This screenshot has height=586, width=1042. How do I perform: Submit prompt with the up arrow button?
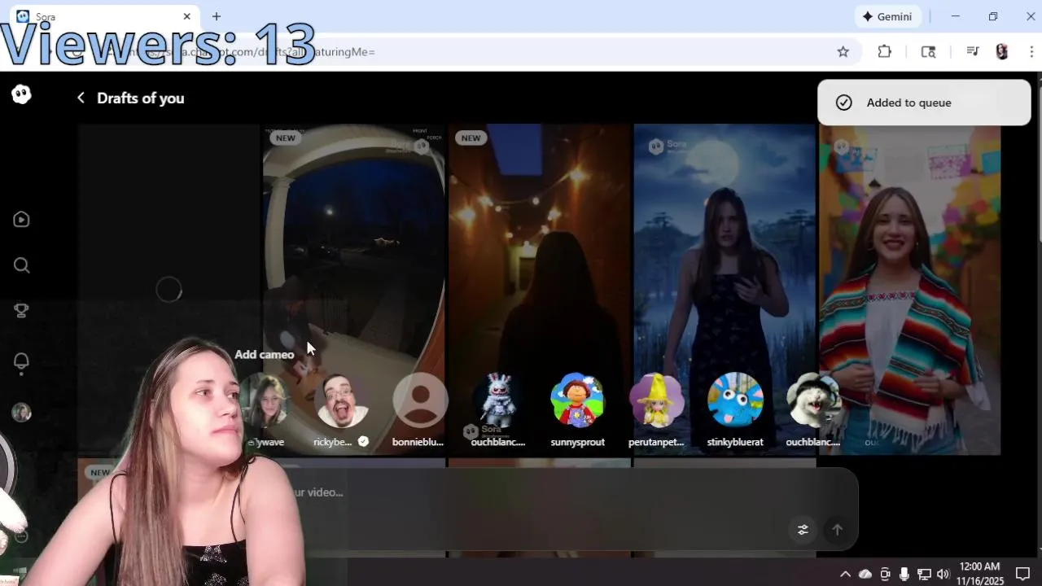pos(837,530)
